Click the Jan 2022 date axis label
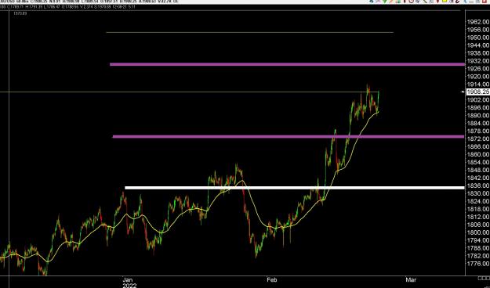Image resolution: width=490 pixels, height=288 pixels. click(129, 283)
